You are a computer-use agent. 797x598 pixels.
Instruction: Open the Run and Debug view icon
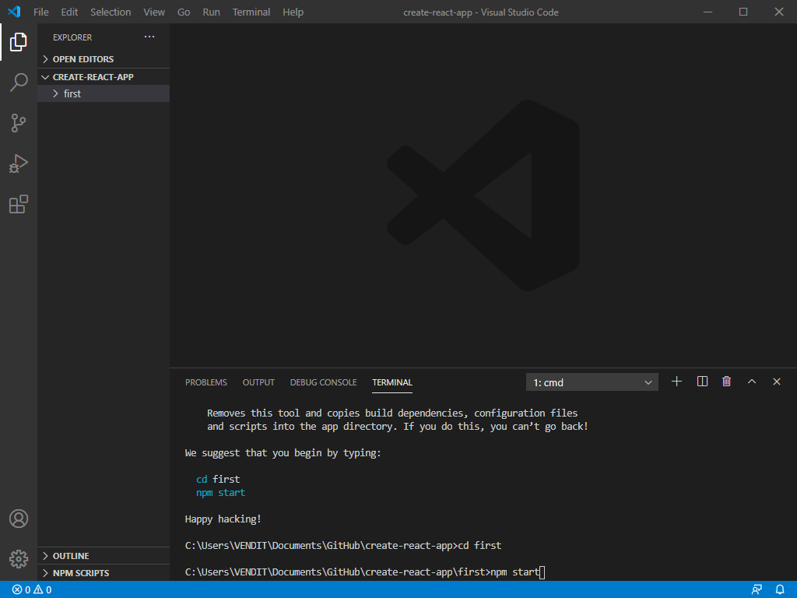pyautogui.click(x=19, y=164)
